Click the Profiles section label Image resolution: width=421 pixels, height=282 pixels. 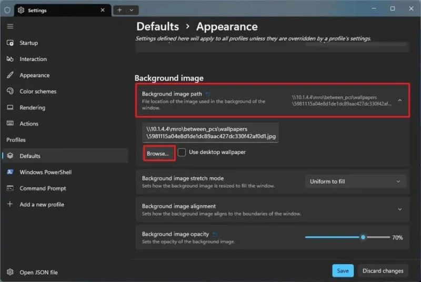16,140
